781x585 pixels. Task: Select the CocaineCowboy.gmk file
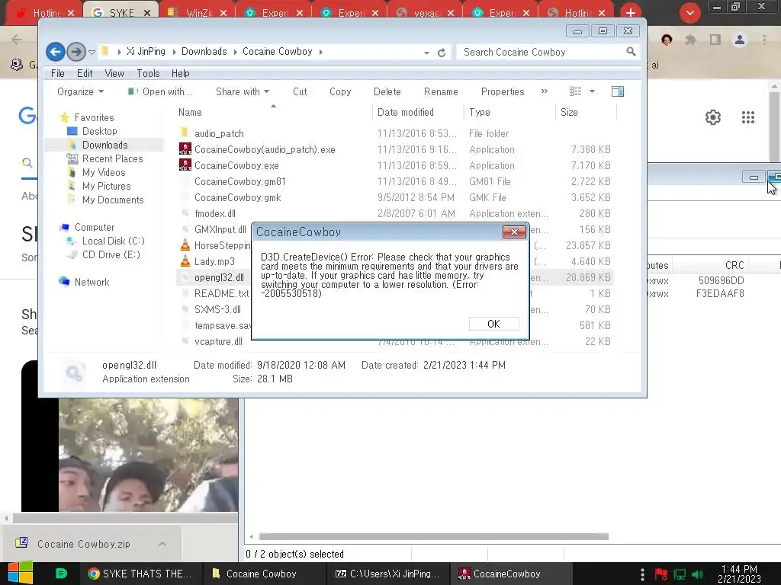coord(238,197)
